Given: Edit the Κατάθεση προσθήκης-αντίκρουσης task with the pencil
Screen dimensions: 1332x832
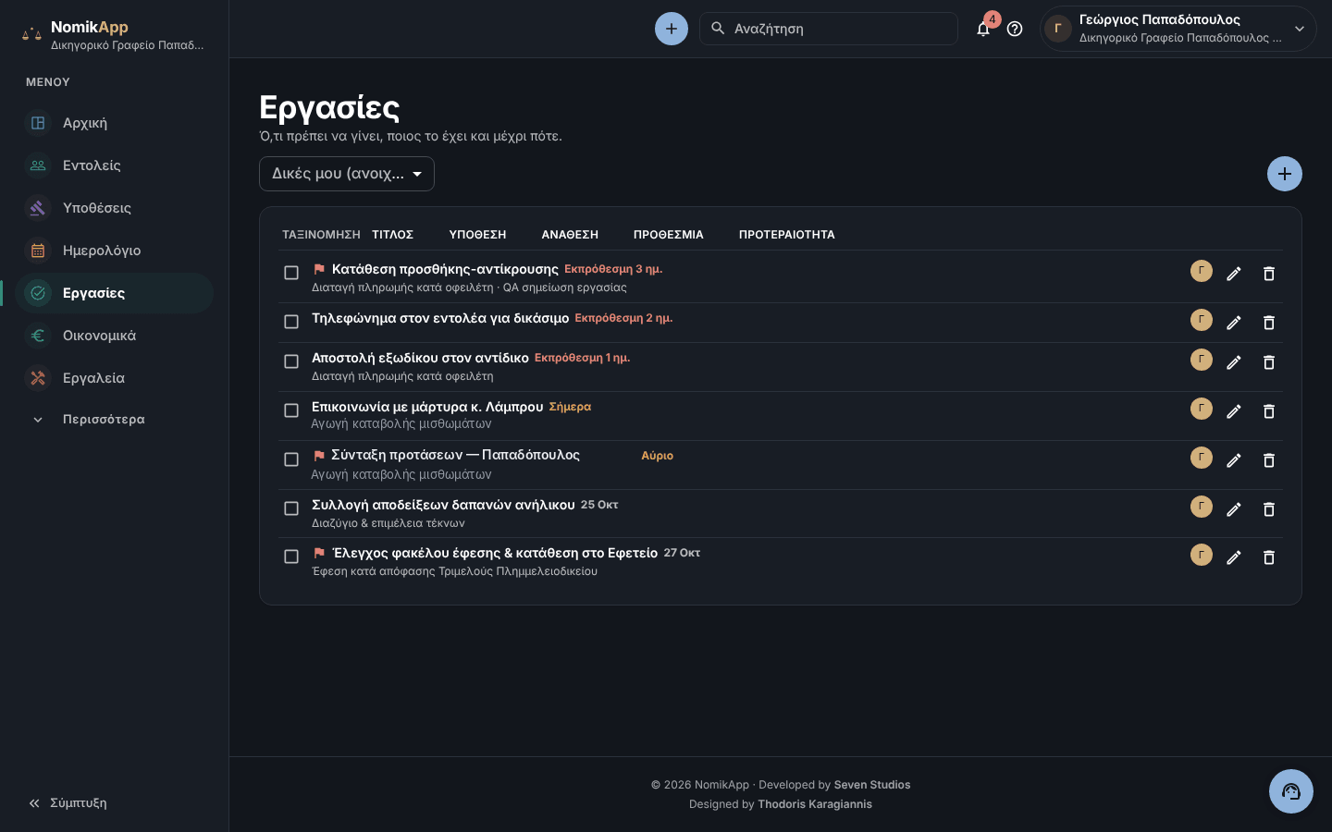Looking at the screenshot, I should 1234,274.
